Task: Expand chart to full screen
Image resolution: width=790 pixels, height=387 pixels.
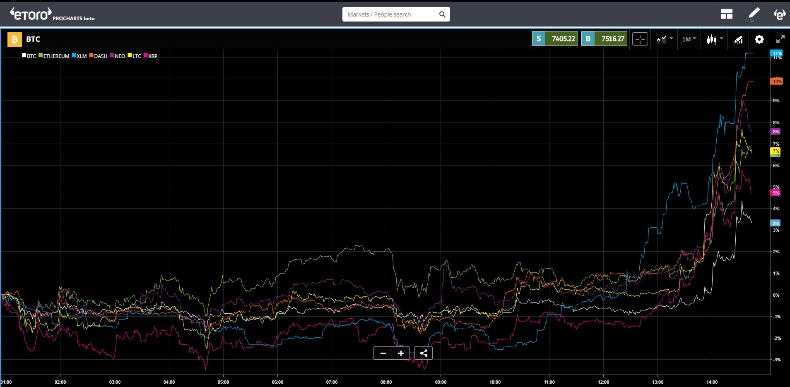Action: [780, 39]
